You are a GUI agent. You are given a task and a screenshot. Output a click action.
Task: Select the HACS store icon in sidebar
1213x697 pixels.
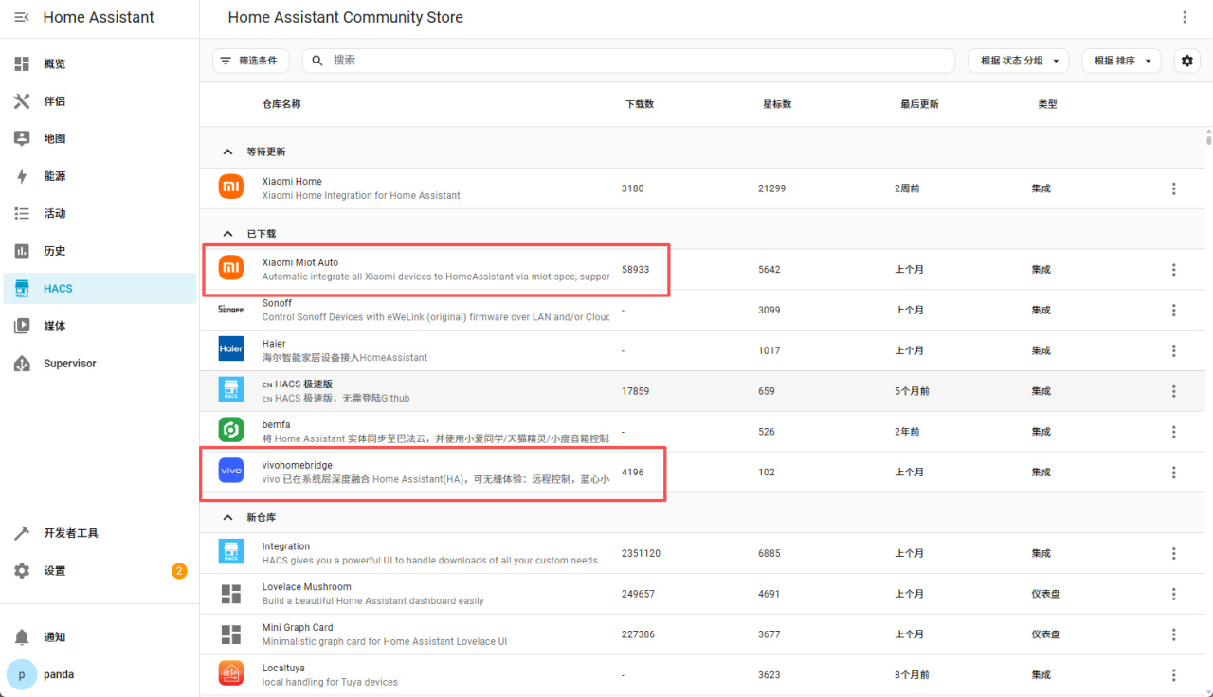22,288
